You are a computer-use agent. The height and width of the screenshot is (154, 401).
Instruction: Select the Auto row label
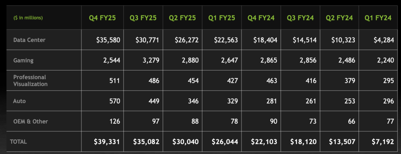tap(19, 101)
